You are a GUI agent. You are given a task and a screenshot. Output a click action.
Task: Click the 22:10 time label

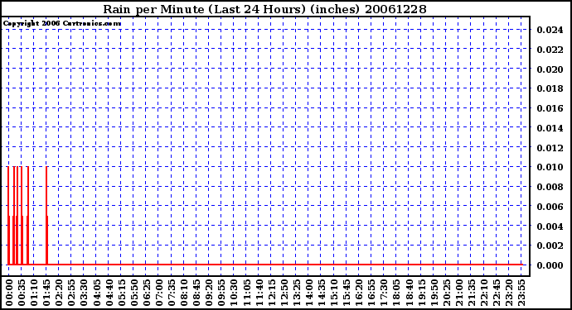(483, 293)
